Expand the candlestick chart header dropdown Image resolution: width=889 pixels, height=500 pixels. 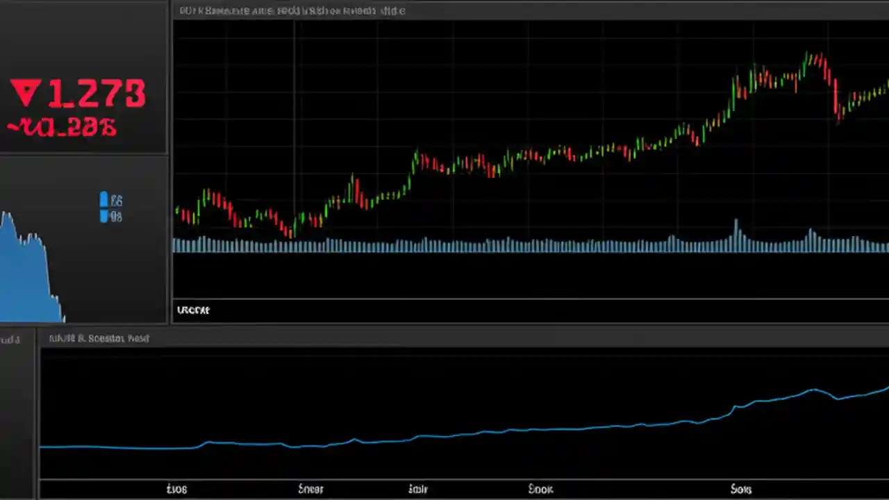[x=292, y=10]
